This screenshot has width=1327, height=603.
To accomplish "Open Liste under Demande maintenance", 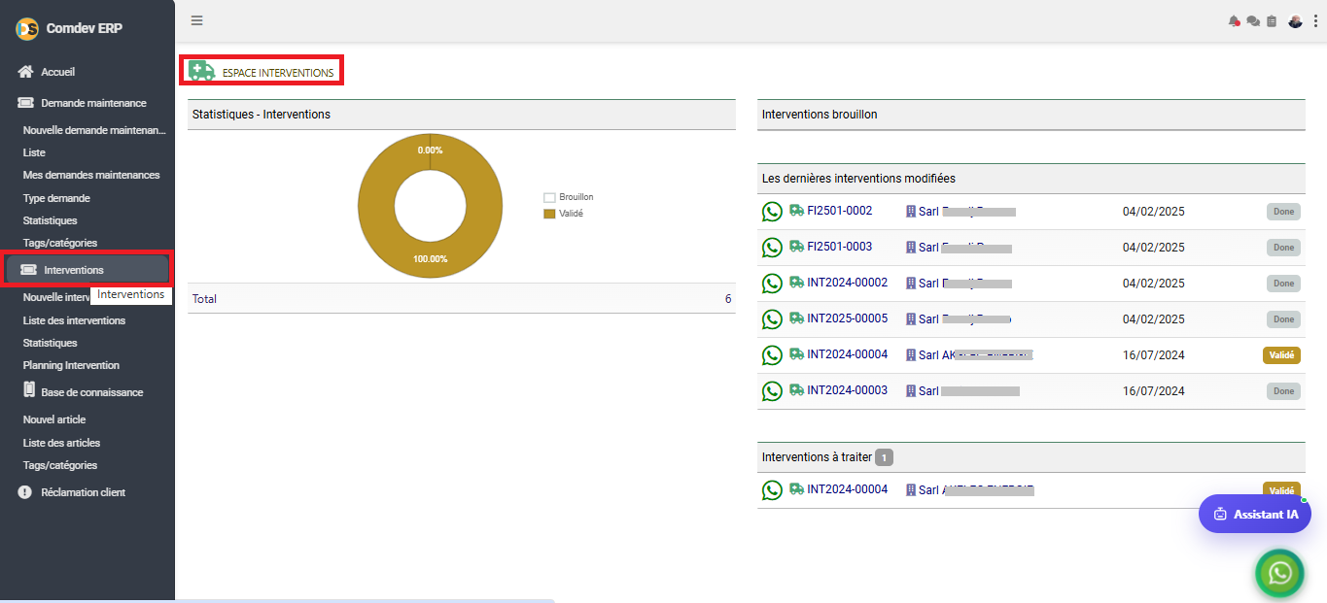I will [34, 152].
